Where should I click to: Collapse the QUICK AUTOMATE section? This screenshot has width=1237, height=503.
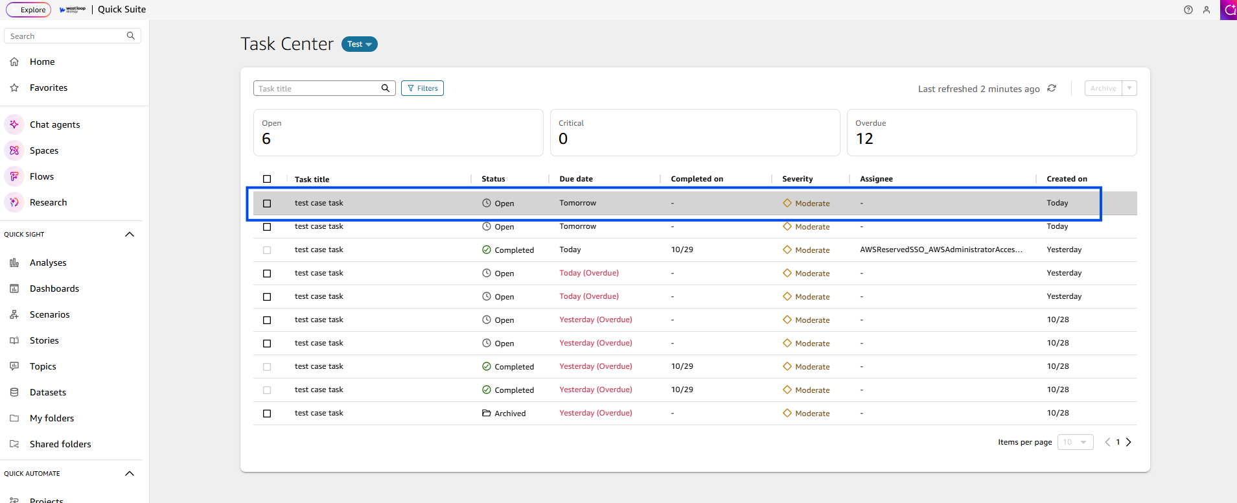tap(130, 473)
